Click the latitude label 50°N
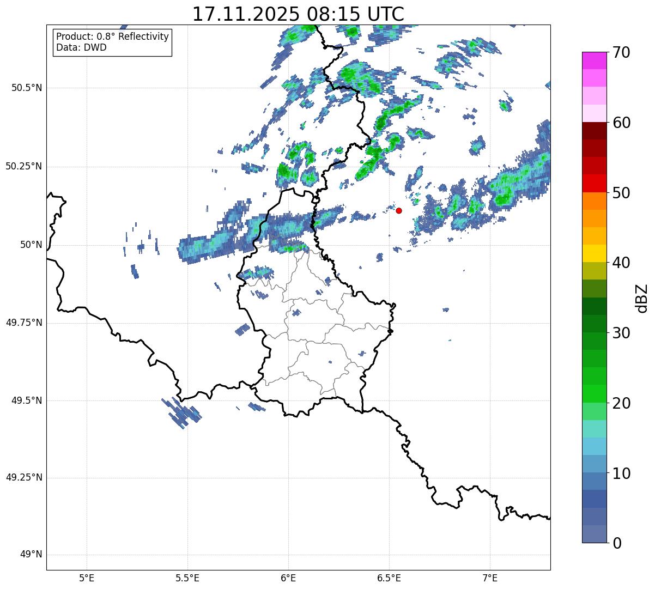Image resolution: width=655 pixels, height=589 pixels. pyautogui.click(x=31, y=245)
